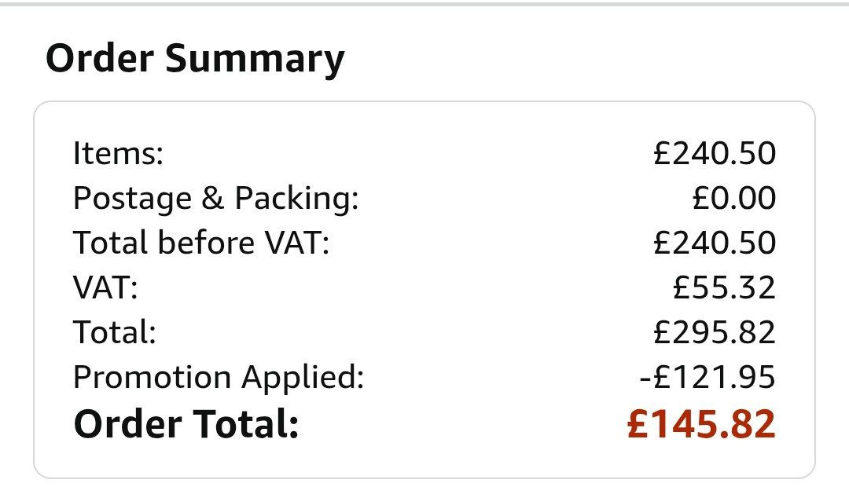Click the promotion discount -£121.95
The height and width of the screenshot is (494, 849).
(707, 378)
